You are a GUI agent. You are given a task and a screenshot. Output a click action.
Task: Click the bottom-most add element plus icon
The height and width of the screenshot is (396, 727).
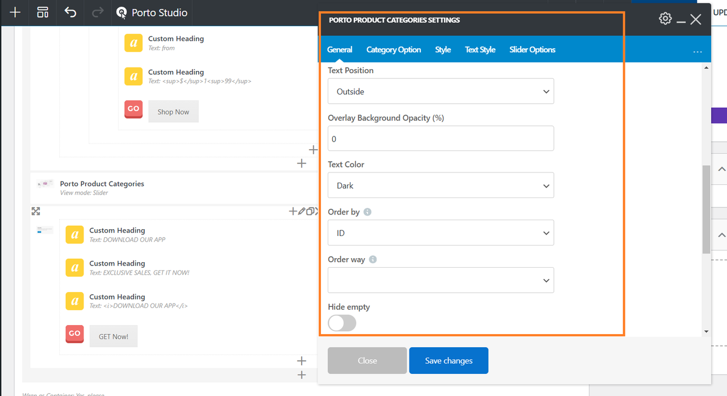click(x=302, y=374)
